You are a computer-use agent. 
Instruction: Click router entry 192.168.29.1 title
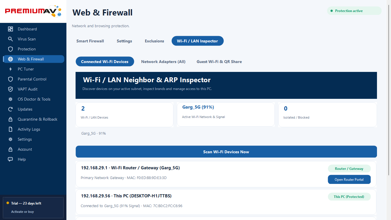[131, 168]
